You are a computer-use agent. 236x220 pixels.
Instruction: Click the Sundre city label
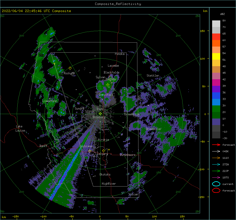coord(79,108)
